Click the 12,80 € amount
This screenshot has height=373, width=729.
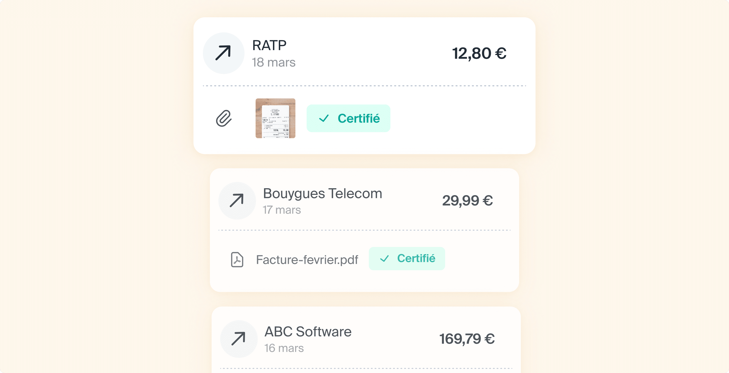click(x=479, y=54)
